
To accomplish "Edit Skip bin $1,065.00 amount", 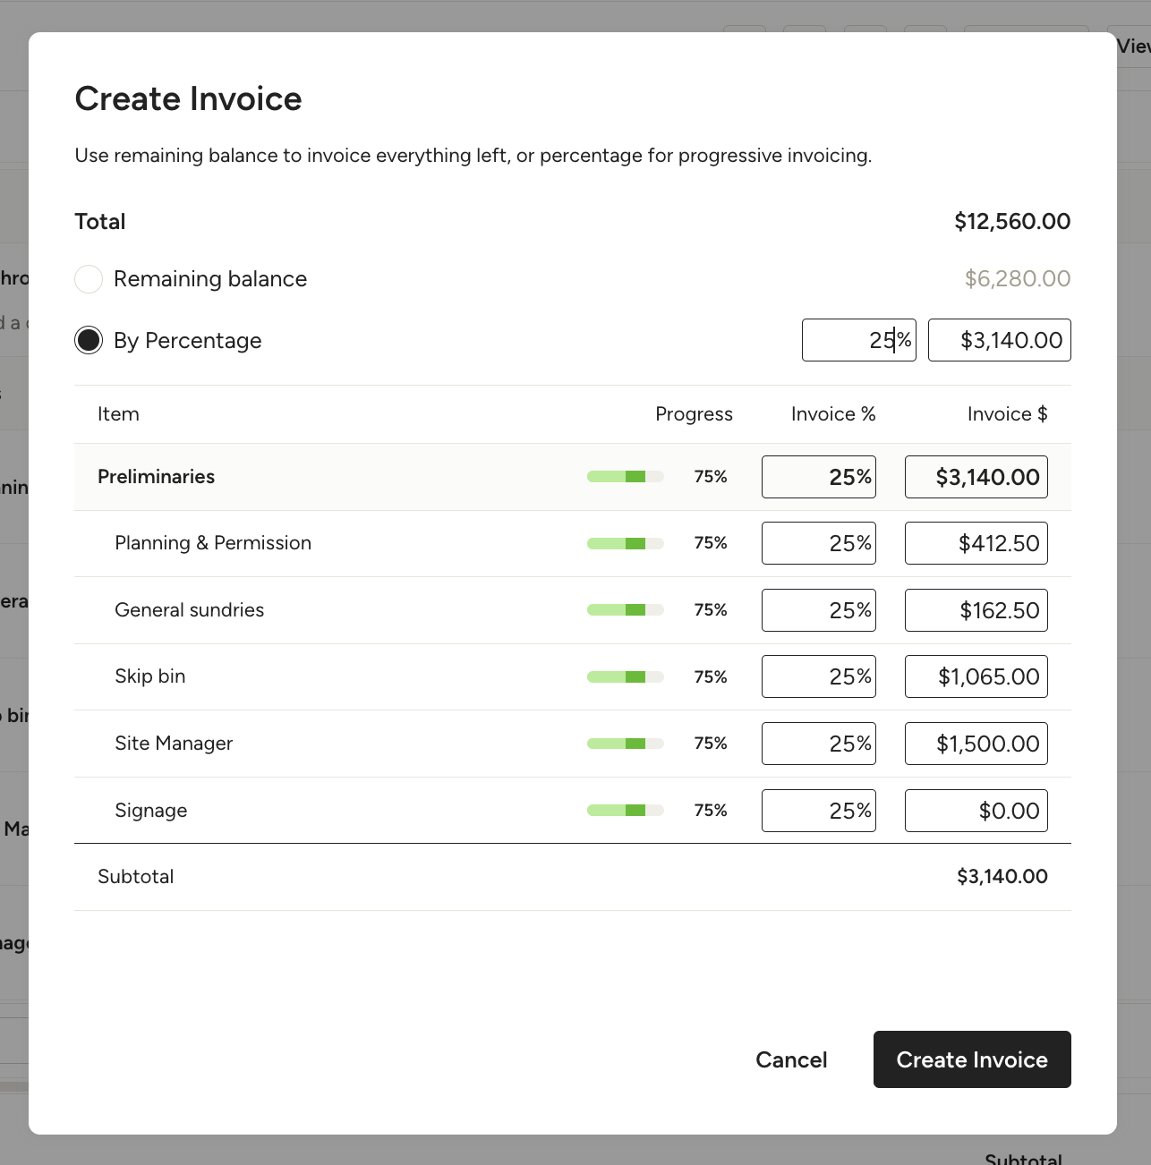I will click(976, 676).
